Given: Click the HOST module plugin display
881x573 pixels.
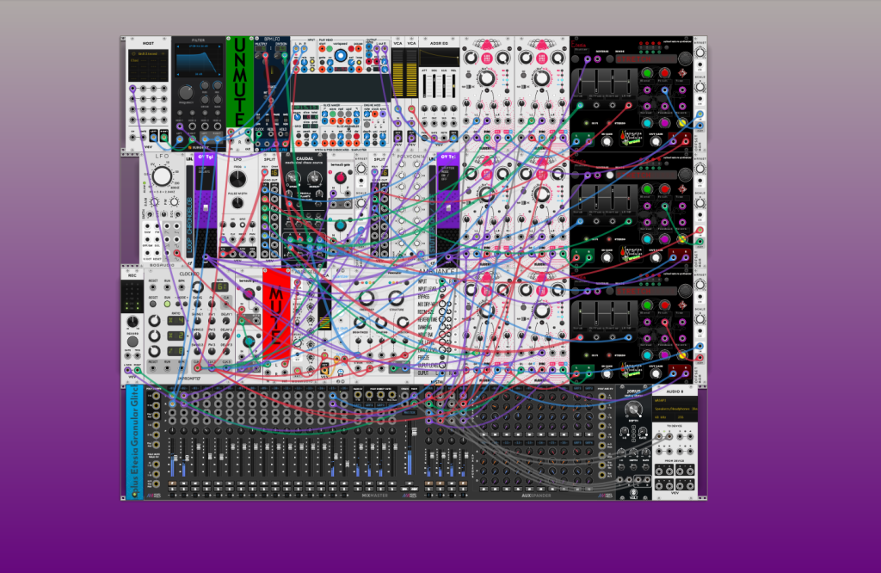Looking at the screenshot, I should 148,65.
